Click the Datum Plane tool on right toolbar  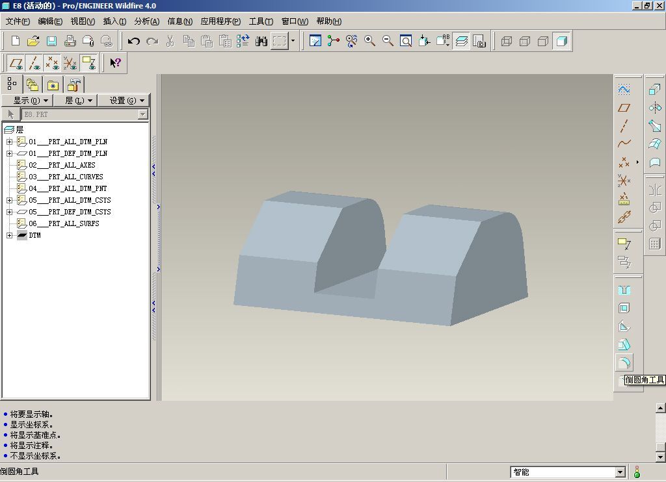click(x=624, y=108)
